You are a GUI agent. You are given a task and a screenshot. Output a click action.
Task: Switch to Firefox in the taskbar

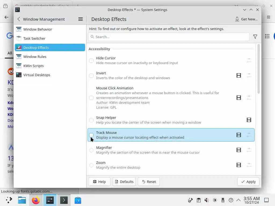[x=36, y=200]
